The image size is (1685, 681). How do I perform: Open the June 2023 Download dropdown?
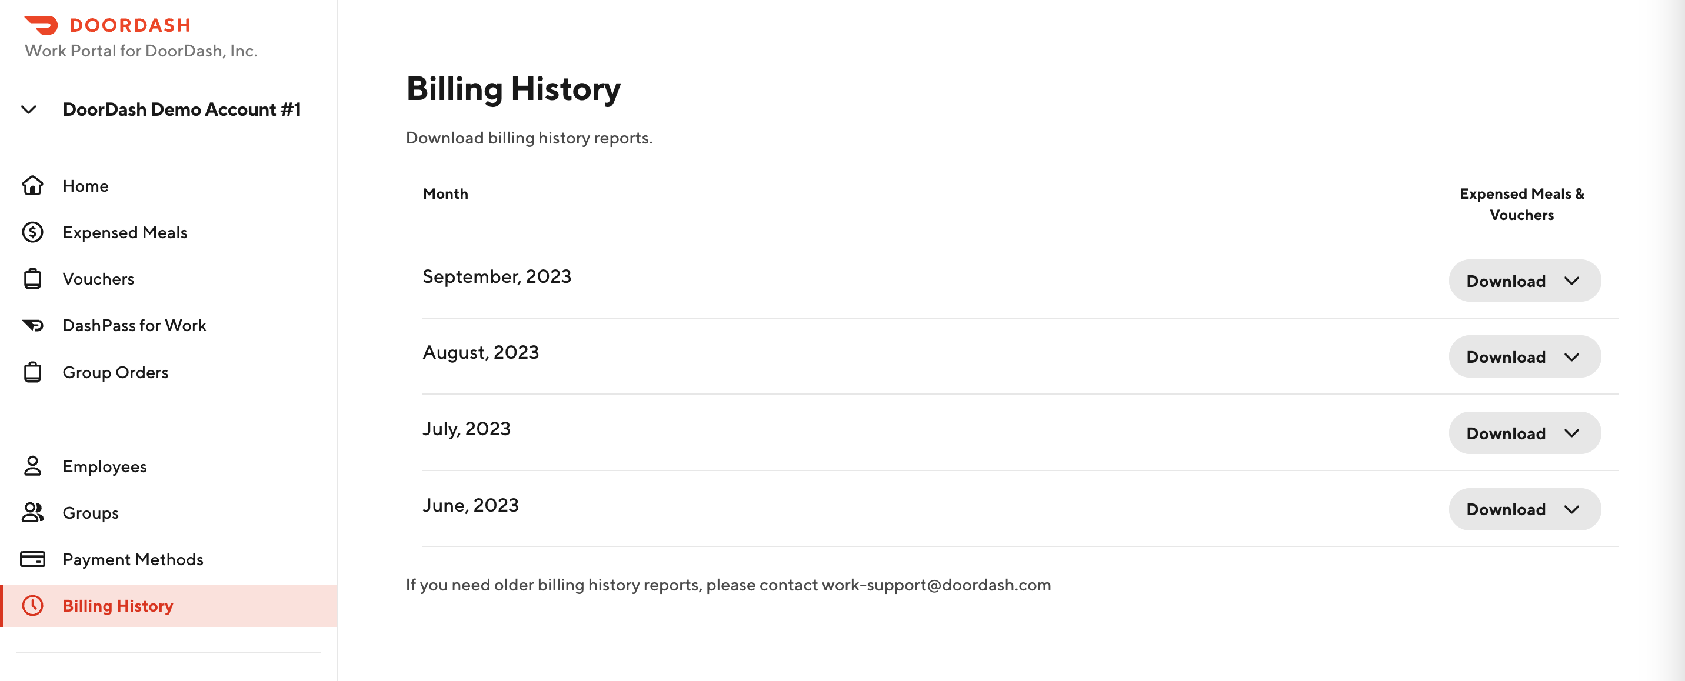[x=1524, y=509]
